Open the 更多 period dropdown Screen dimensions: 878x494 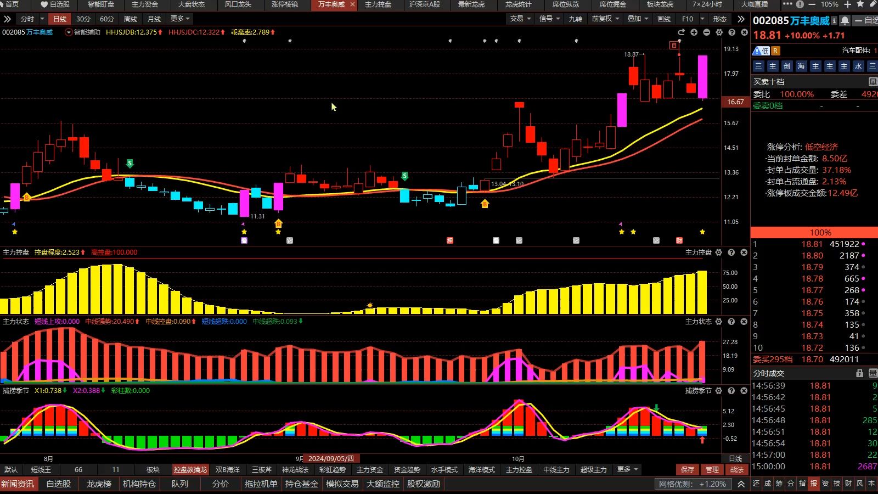180,19
